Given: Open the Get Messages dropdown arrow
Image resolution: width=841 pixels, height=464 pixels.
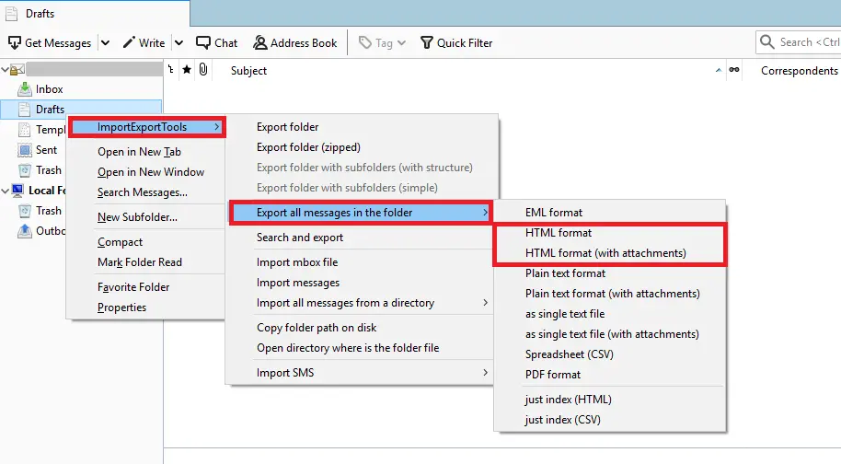Looking at the screenshot, I should point(105,42).
